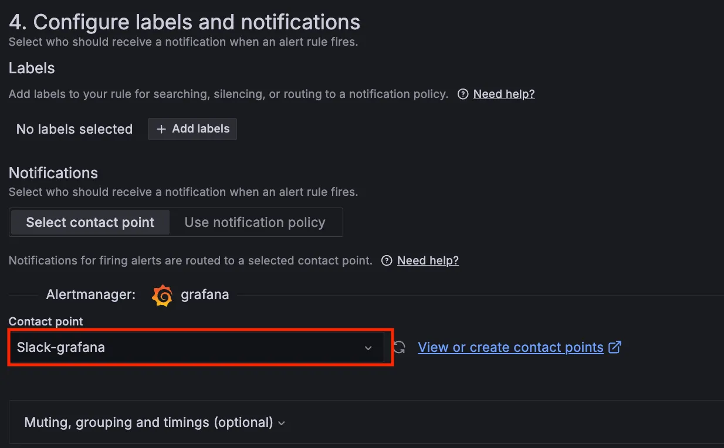Image resolution: width=724 pixels, height=448 pixels.
Task: Refresh the contact points list
Action: click(400, 347)
